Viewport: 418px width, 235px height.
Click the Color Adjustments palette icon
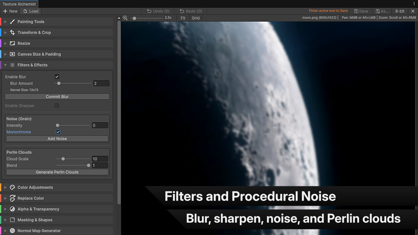click(12, 187)
